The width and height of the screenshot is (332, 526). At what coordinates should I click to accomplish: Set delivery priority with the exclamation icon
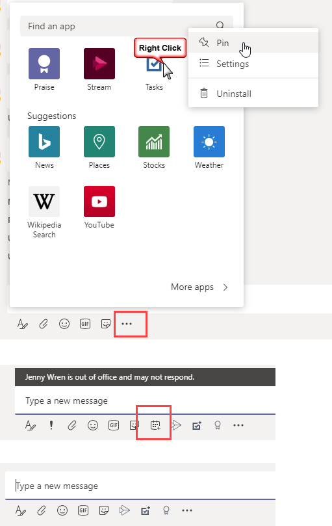point(51,425)
